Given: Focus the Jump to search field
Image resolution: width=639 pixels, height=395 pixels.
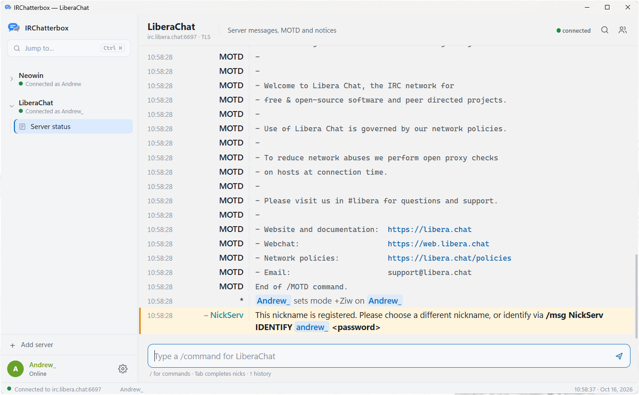Looking at the screenshot, I should click(x=69, y=48).
